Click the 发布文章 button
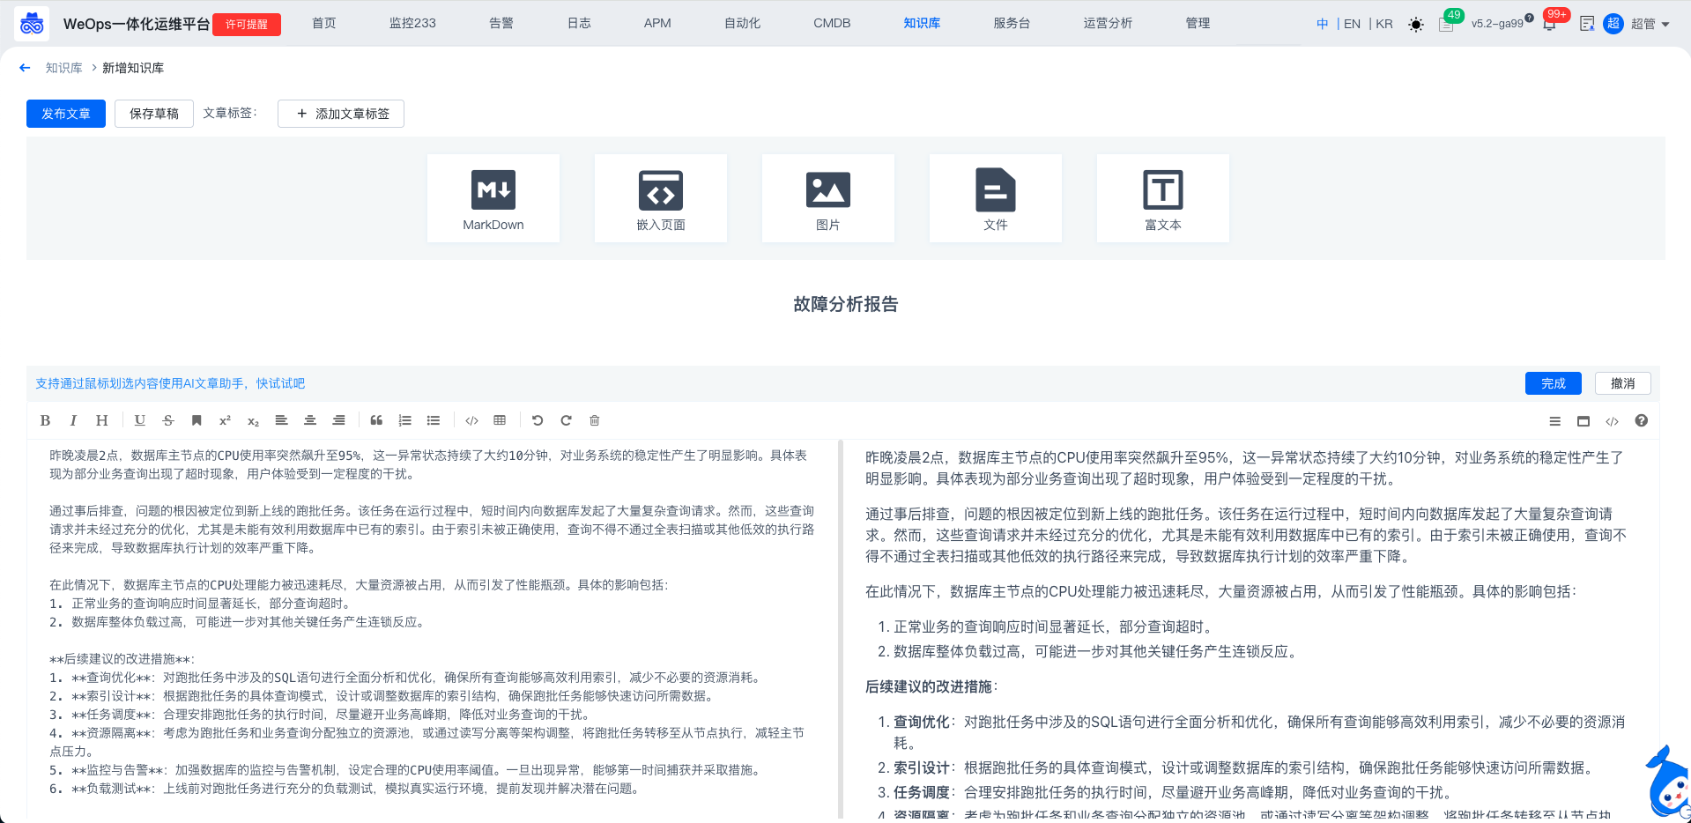 pos(66,114)
